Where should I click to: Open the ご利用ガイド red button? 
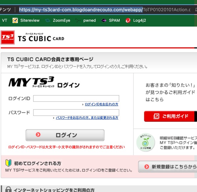tap(170, 116)
